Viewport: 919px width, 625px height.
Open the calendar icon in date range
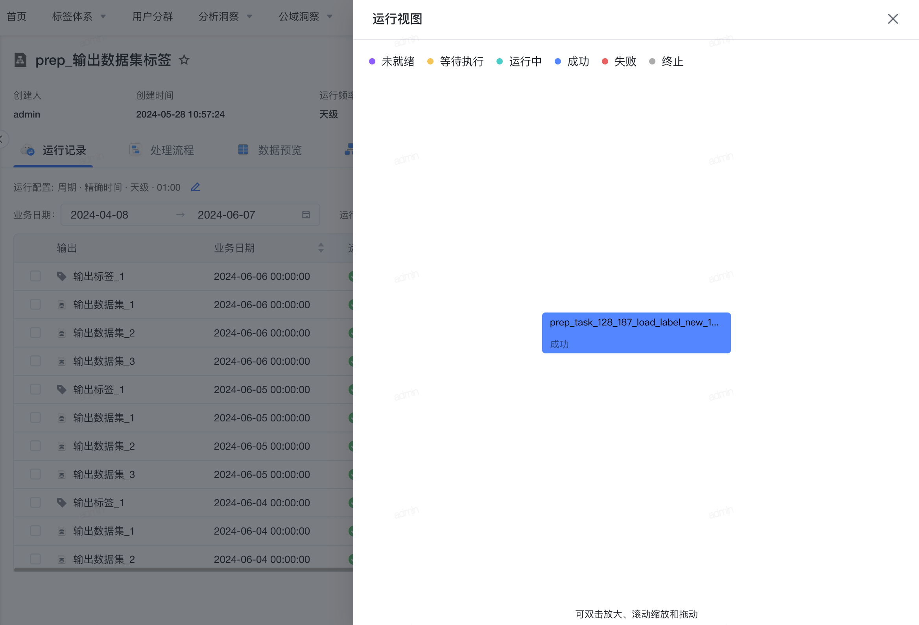pos(306,215)
